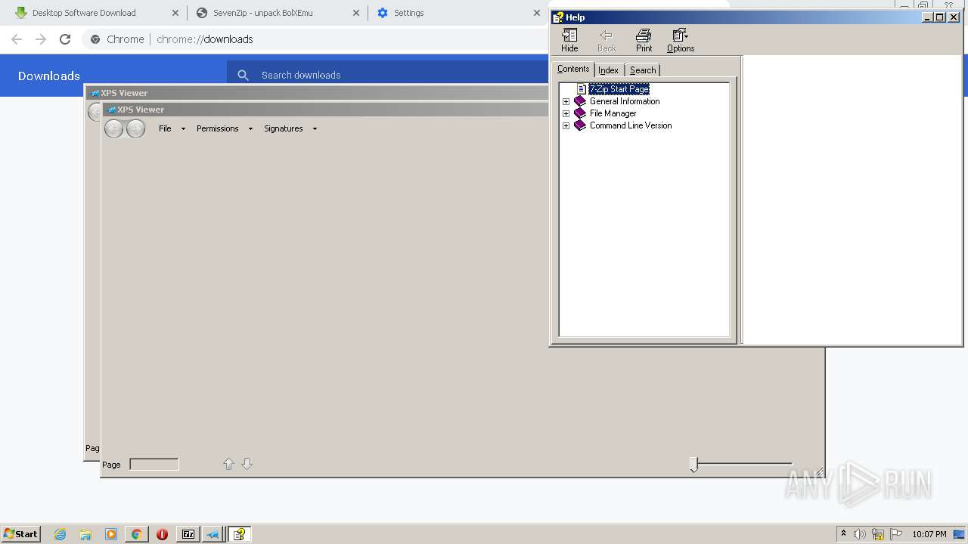Minimize the Help window
The image size is (968, 544).
pyautogui.click(x=928, y=17)
